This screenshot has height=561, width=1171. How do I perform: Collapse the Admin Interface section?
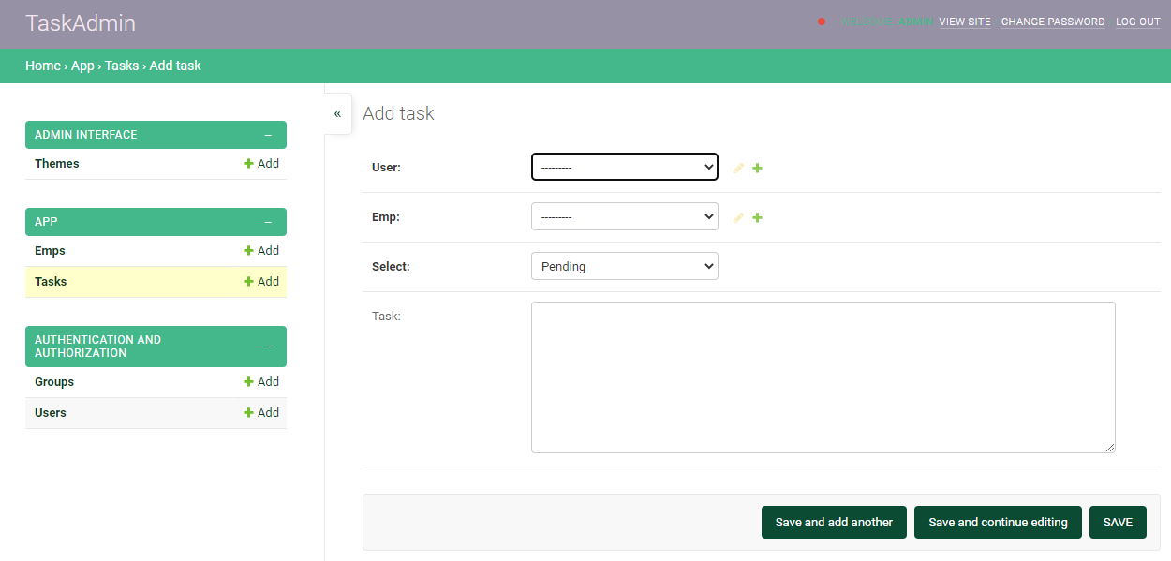coord(268,135)
